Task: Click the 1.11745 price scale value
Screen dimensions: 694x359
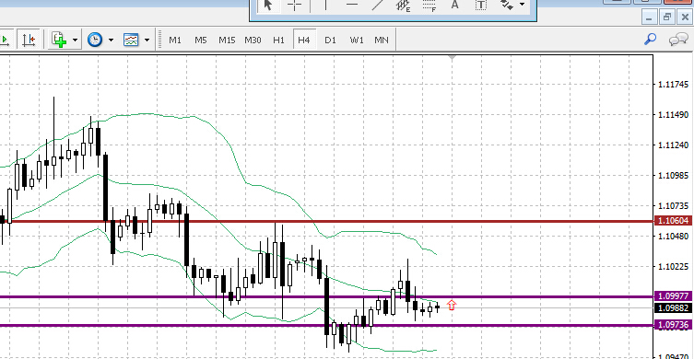Action: (674, 85)
